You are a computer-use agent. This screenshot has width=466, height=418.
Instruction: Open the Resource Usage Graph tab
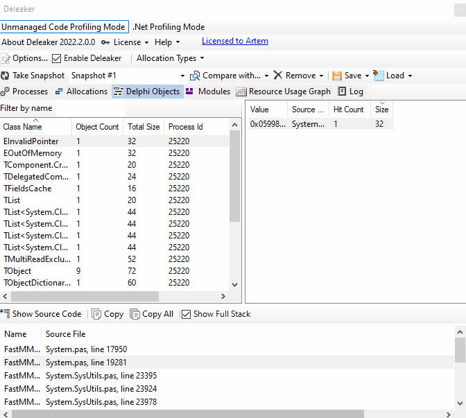point(284,92)
